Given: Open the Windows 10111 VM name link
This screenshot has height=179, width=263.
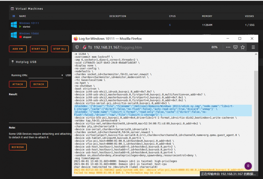Looking at the screenshot, I should point(29,23).
